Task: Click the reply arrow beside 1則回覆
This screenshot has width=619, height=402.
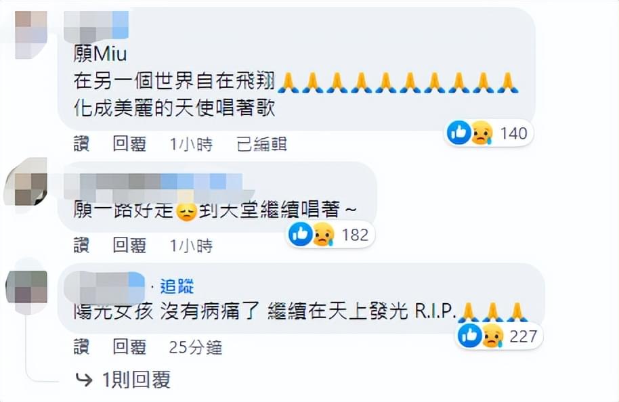Action: click(84, 380)
